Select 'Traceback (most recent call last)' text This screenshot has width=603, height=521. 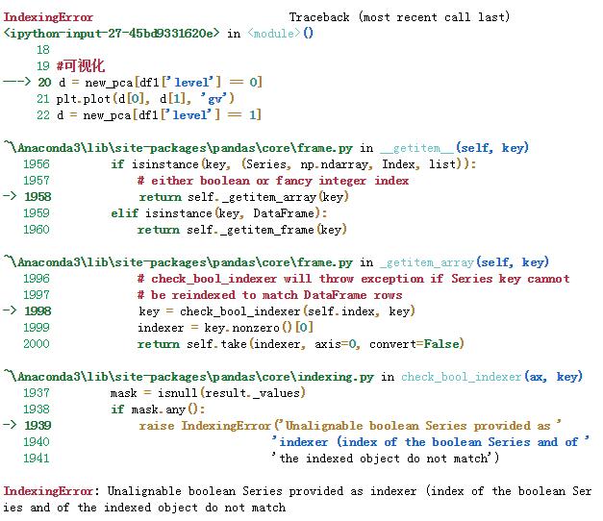pos(399,17)
